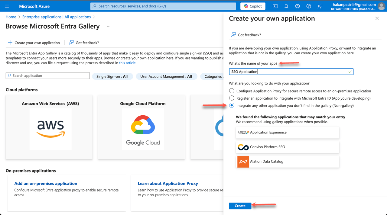This screenshot has height=215, width=387.
Task: Open the Single Sign-on filter
Action: pos(112,76)
